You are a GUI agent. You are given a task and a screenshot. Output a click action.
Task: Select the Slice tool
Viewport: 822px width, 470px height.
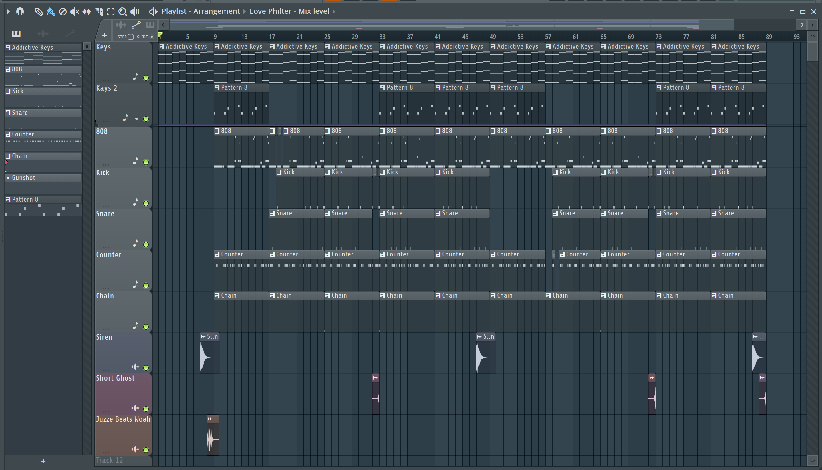coord(99,12)
